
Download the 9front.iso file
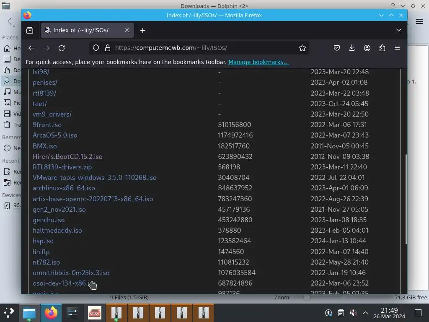coord(47,125)
